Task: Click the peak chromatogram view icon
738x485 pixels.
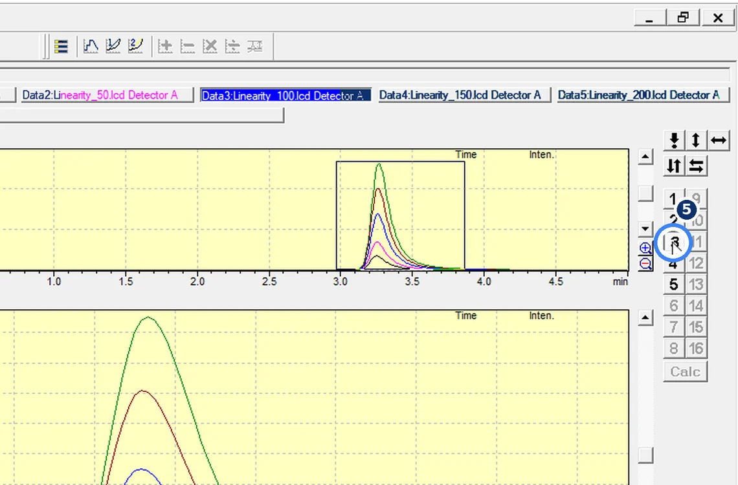Action: click(91, 46)
